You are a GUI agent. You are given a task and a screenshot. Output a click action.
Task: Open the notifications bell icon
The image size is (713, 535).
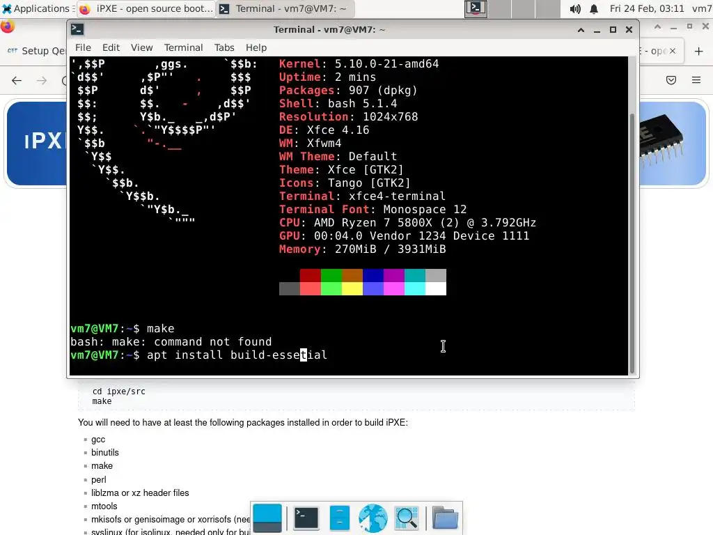(594, 8)
